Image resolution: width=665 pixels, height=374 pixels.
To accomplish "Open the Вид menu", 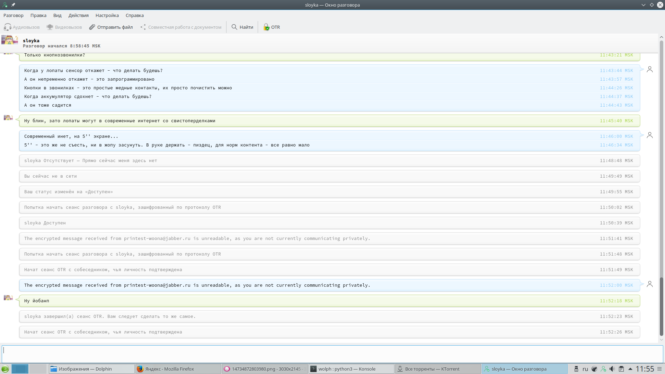I will pyautogui.click(x=57, y=15).
